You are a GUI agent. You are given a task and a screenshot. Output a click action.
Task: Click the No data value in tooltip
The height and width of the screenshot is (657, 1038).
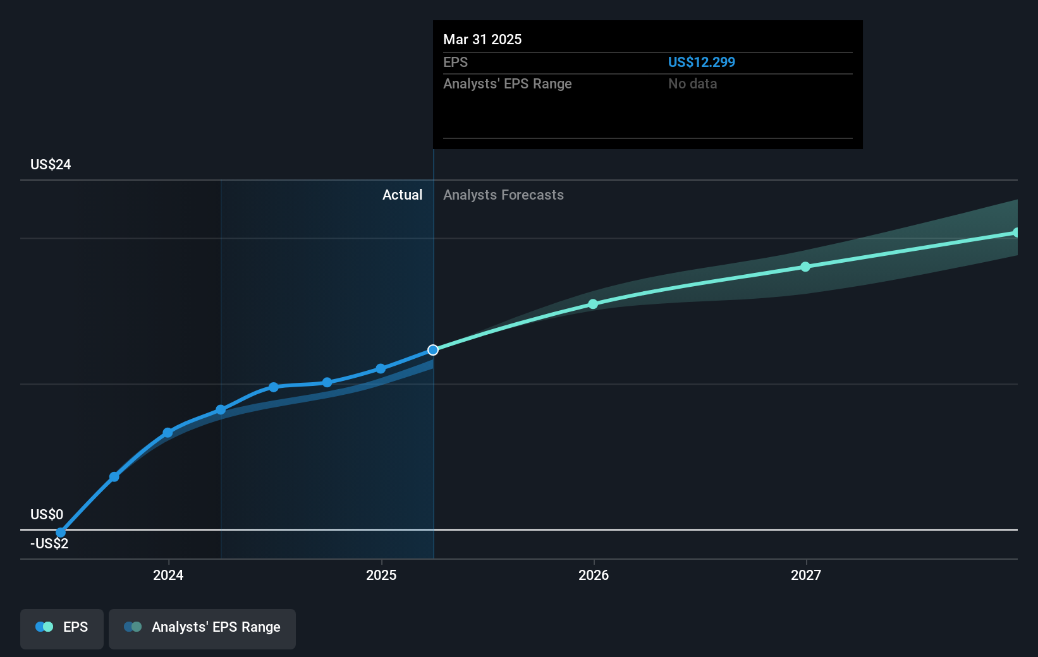pyautogui.click(x=692, y=83)
